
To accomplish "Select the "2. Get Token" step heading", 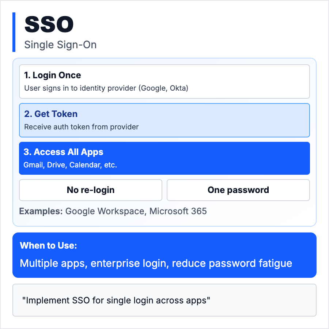I will coord(51,114).
